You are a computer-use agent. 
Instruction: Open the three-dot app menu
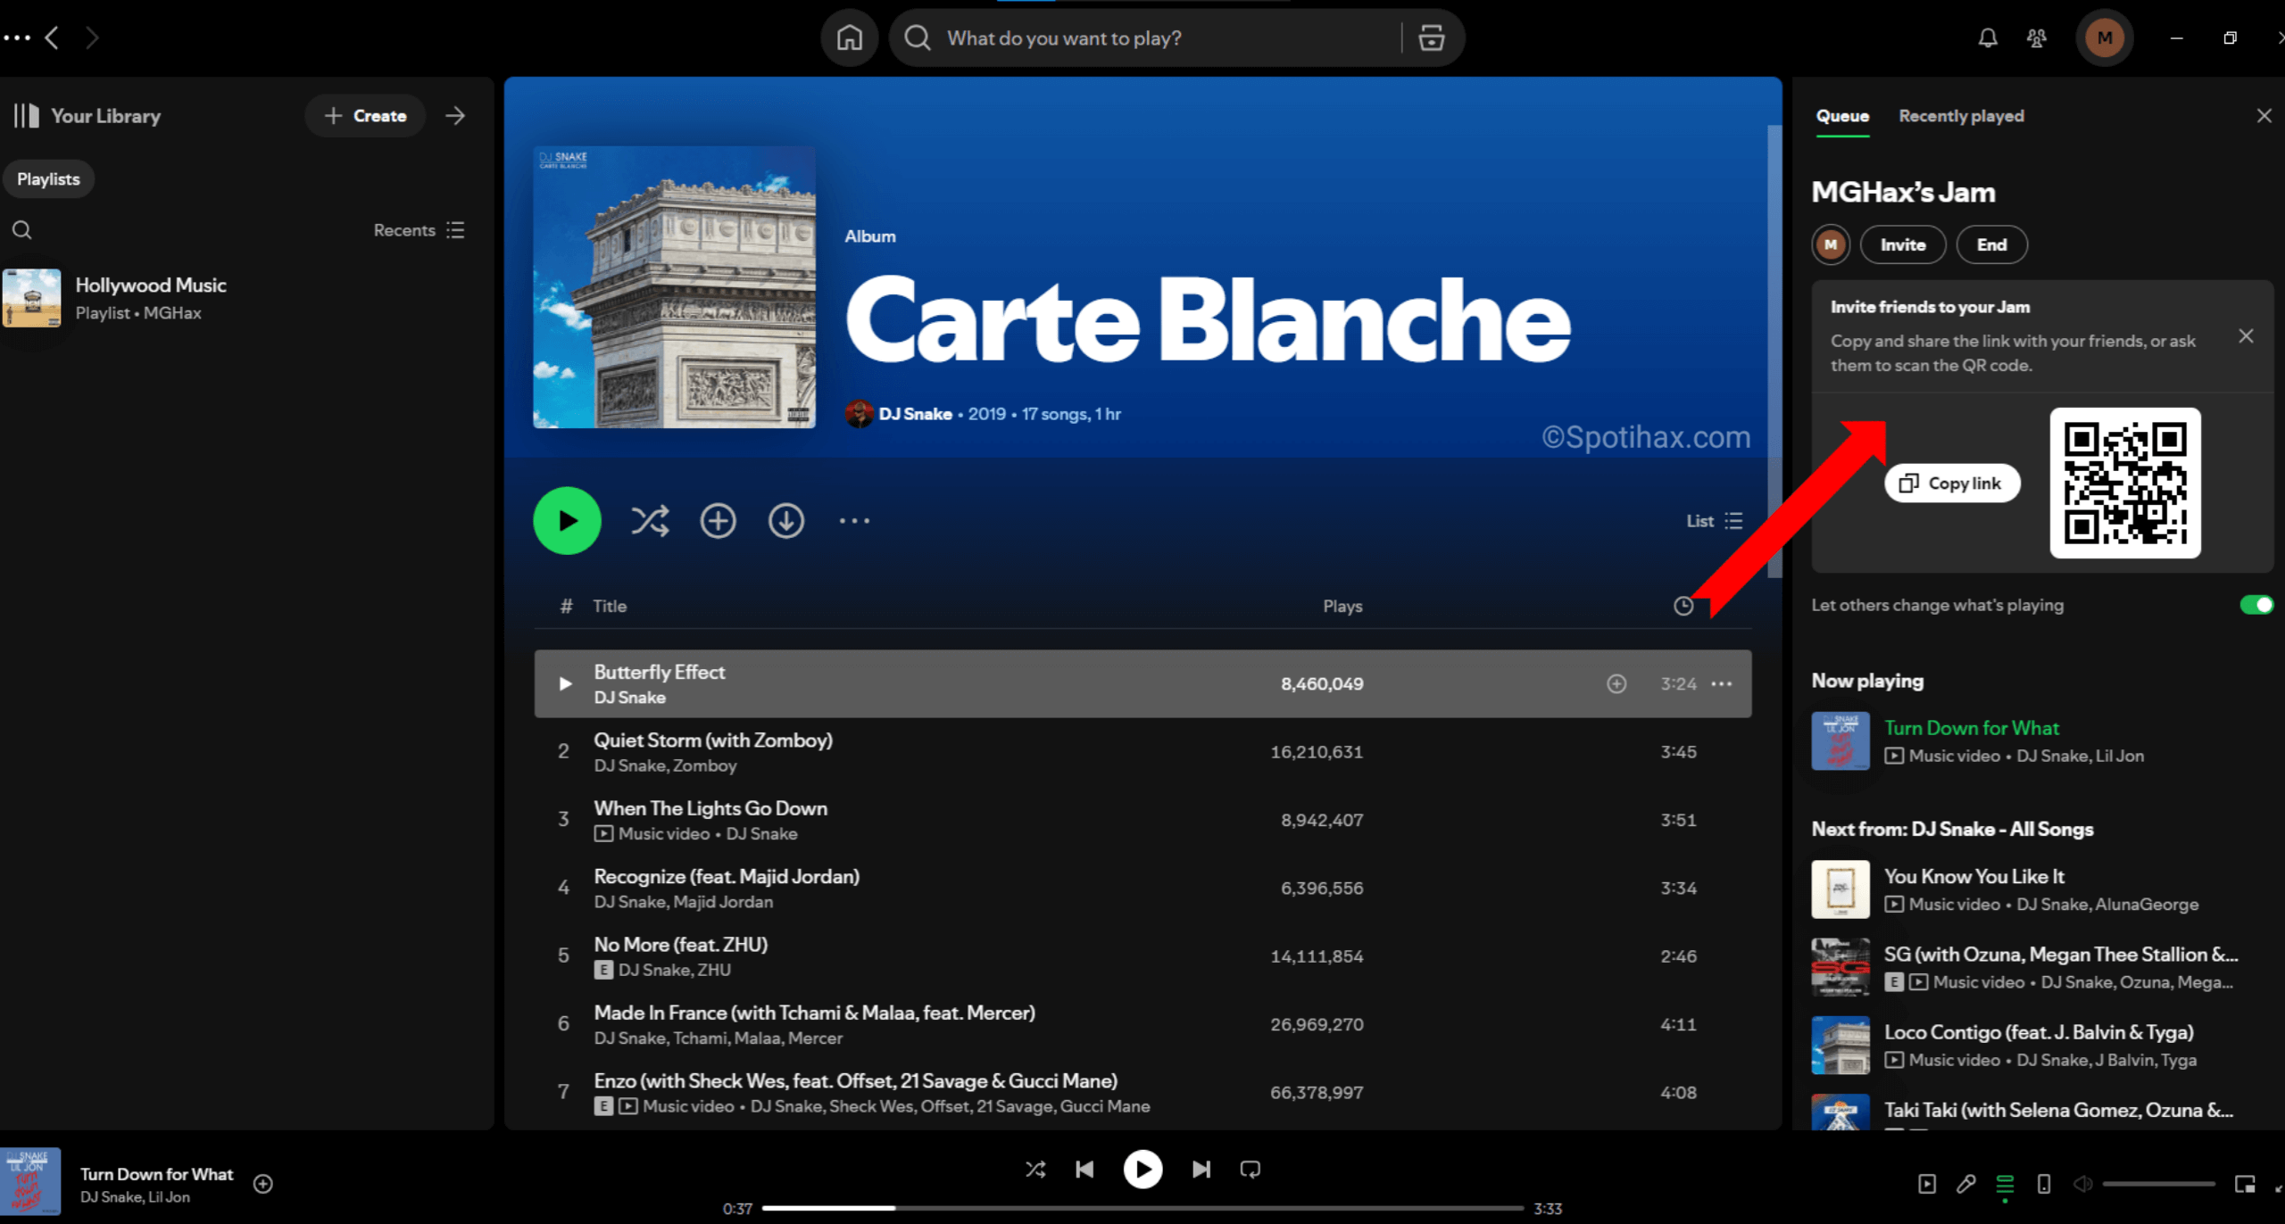[x=16, y=37]
